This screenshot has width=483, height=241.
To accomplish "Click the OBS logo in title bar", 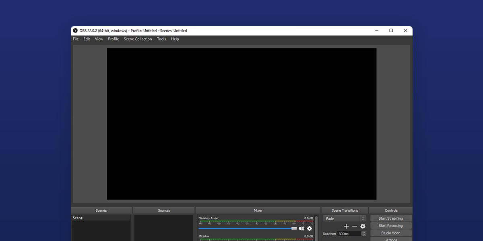I will click(x=75, y=31).
